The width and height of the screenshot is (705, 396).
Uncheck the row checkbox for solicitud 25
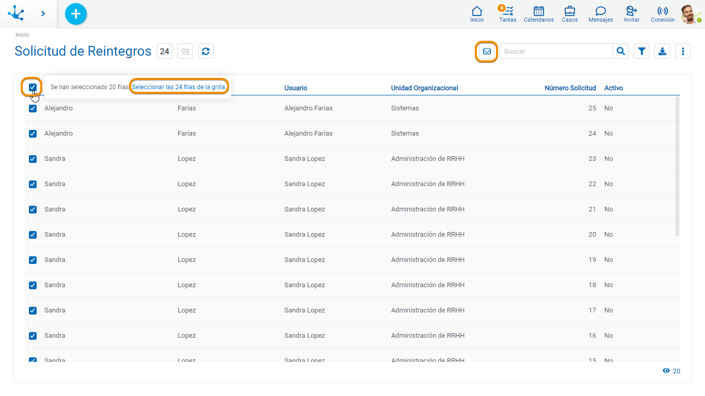coord(33,108)
